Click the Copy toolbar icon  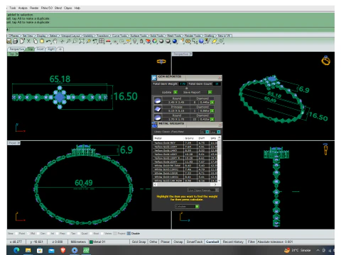pos(36,41)
